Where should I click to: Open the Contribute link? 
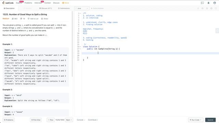click(x=93, y=120)
